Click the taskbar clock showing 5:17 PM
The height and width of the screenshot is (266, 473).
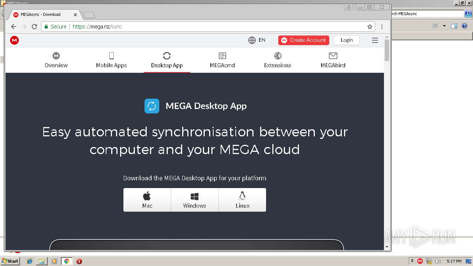(x=454, y=261)
